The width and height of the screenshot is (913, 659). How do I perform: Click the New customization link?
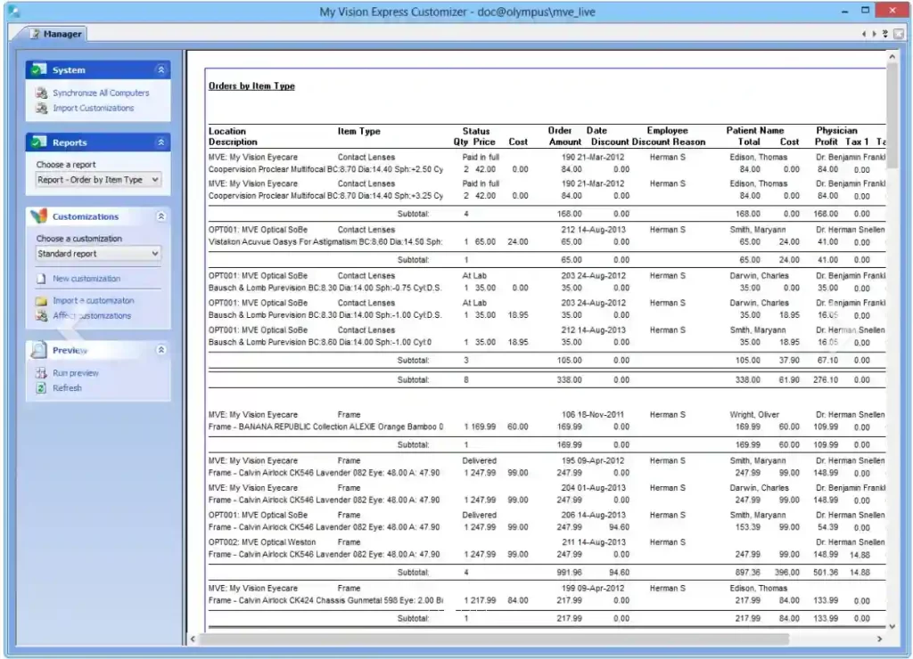[x=86, y=278]
